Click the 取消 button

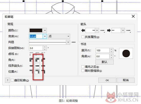pos(126,80)
